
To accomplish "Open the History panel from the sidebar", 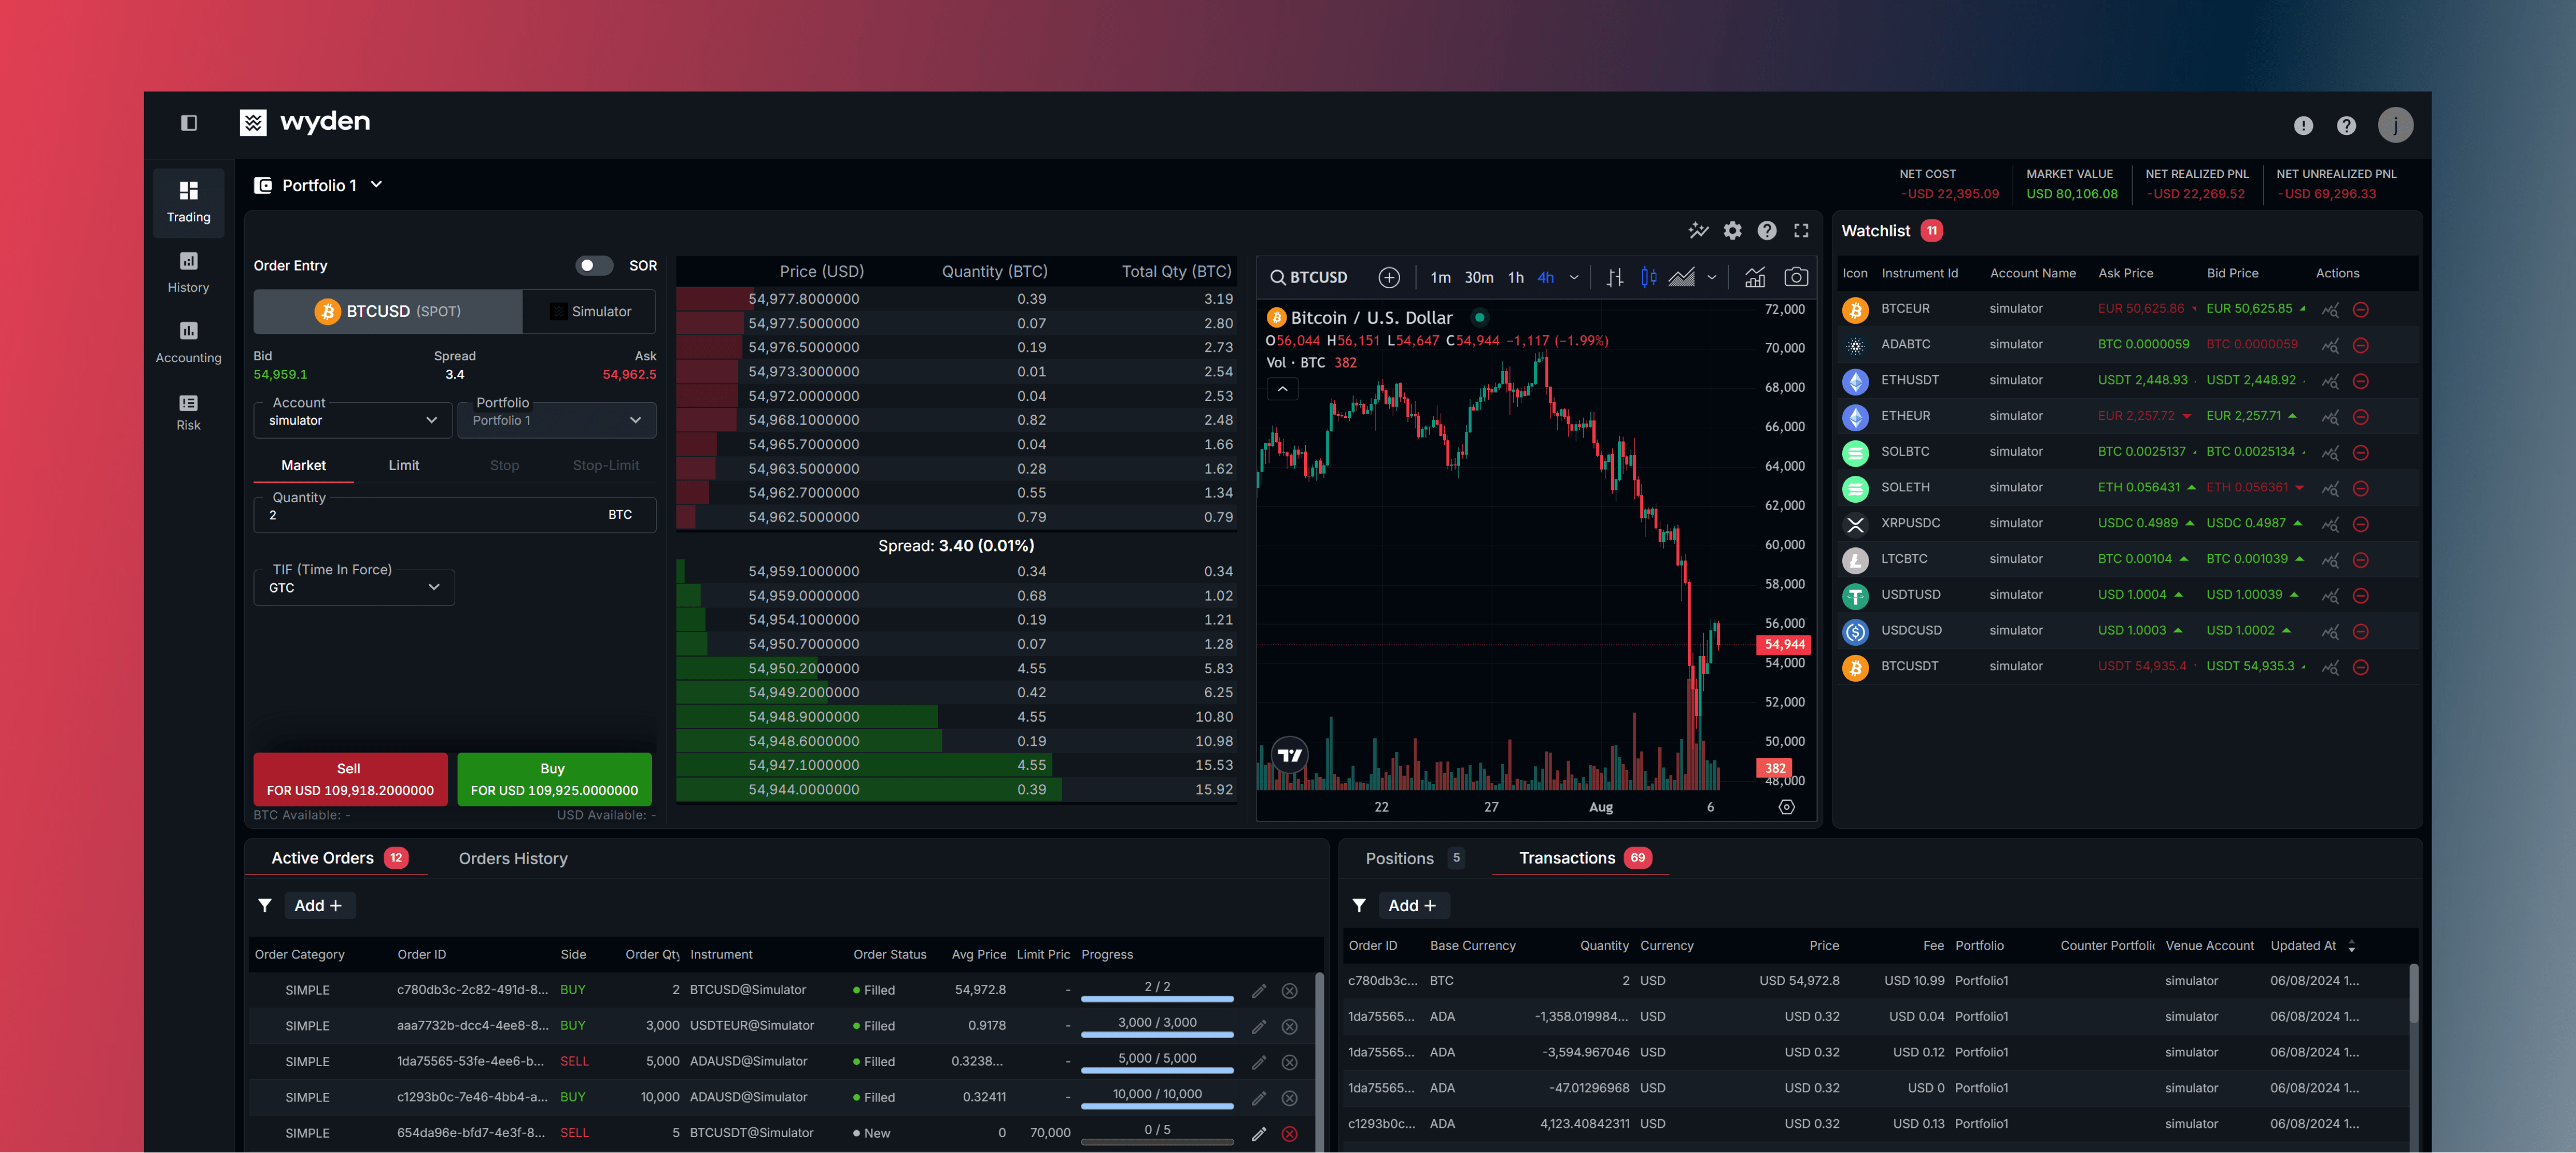I will (x=188, y=271).
